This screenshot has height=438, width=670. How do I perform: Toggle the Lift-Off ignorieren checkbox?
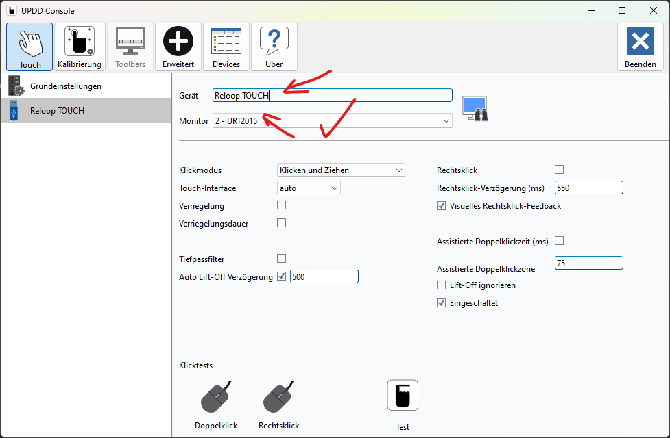(x=442, y=285)
